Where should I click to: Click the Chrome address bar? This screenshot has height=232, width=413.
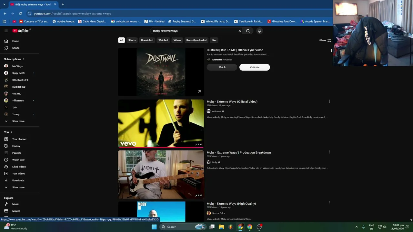177,14
